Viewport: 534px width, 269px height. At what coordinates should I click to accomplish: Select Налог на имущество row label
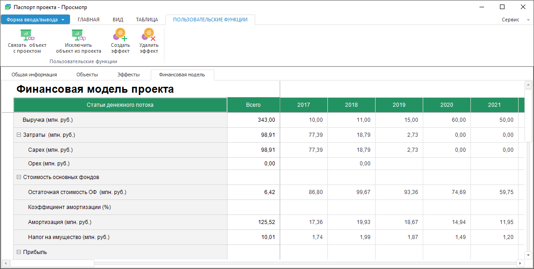point(120,237)
